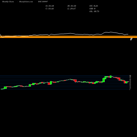Click the 5 price axis label
This screenshot has width=137, height=137.
(130, 90)
